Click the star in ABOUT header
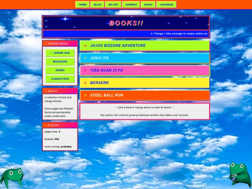This screenshot has width=252, height=189. tap(46, 91)
